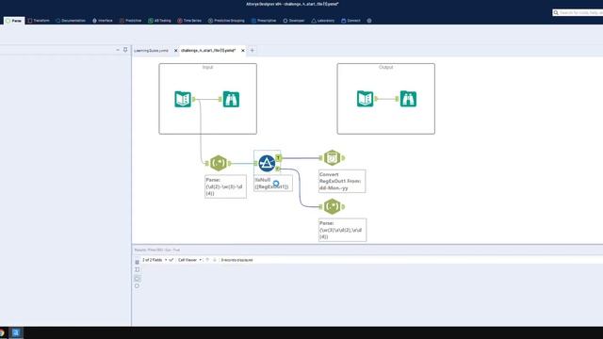The image size is (603, 339).
Task: Open the Transform tool palette tab
Action: [x=39, y=21]
